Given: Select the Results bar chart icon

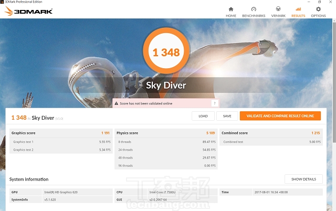Looking at the screenshot, I should pyautogui.click(x=298, y=9).
